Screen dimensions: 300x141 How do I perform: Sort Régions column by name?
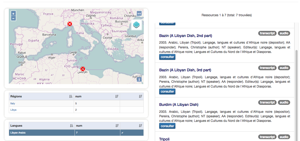click(x=71, y=96)
